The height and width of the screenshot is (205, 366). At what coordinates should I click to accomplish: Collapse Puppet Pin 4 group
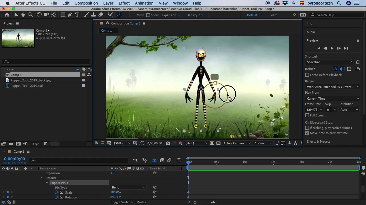click(x=47, y=183)
